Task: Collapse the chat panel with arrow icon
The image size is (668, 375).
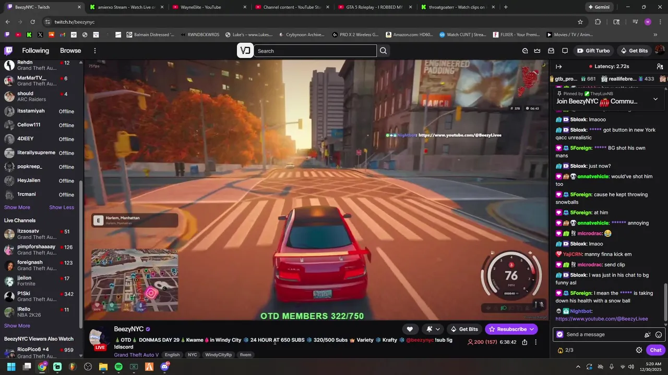Action: tap(558, 67)
